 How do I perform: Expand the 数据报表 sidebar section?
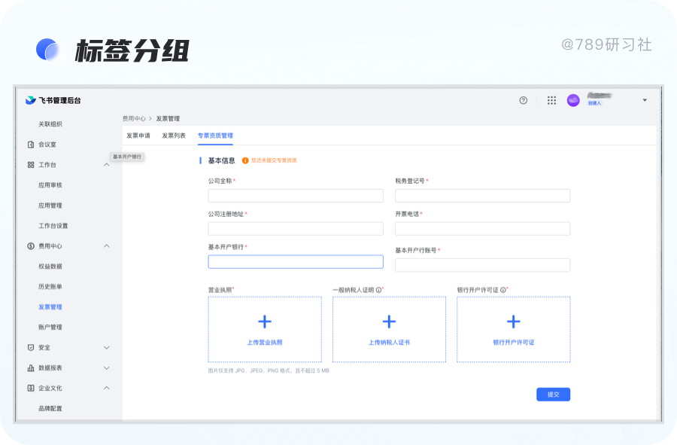(x=107, y=367)
